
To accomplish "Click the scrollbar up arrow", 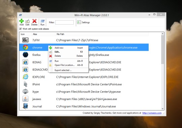I will click(x=162, y=34).
